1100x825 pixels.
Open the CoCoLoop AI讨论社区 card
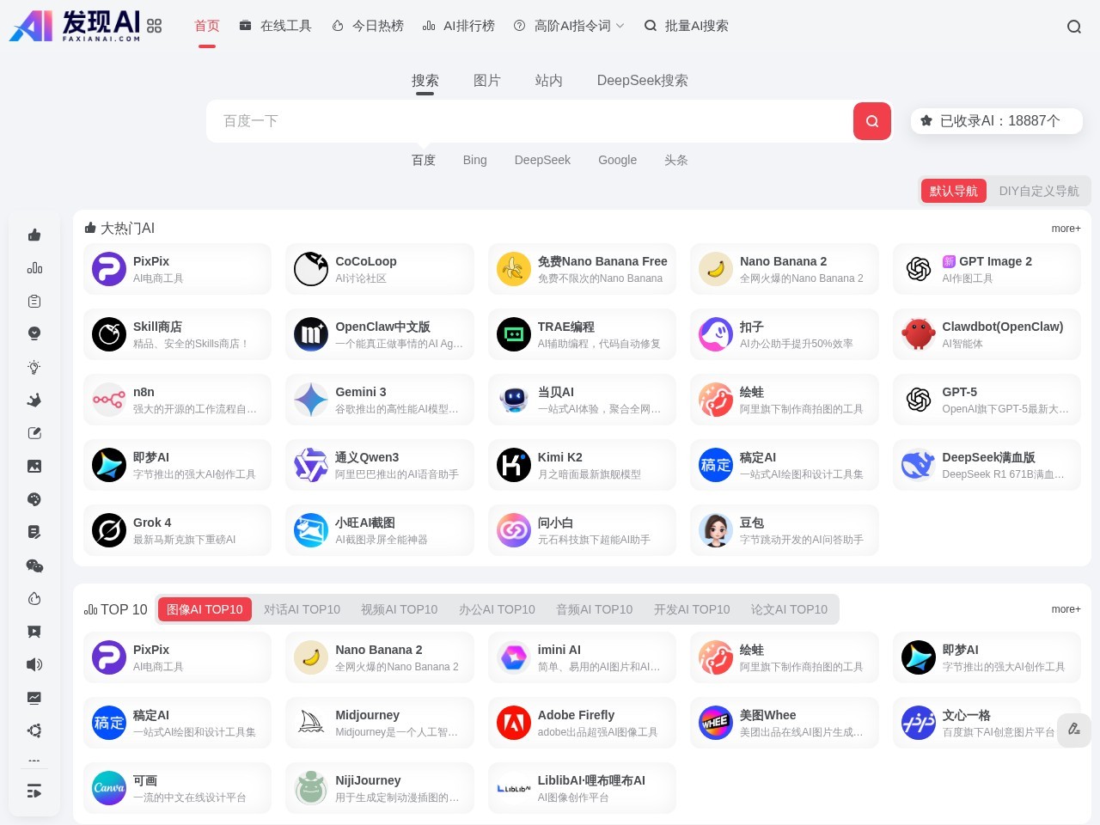point(380,269)
